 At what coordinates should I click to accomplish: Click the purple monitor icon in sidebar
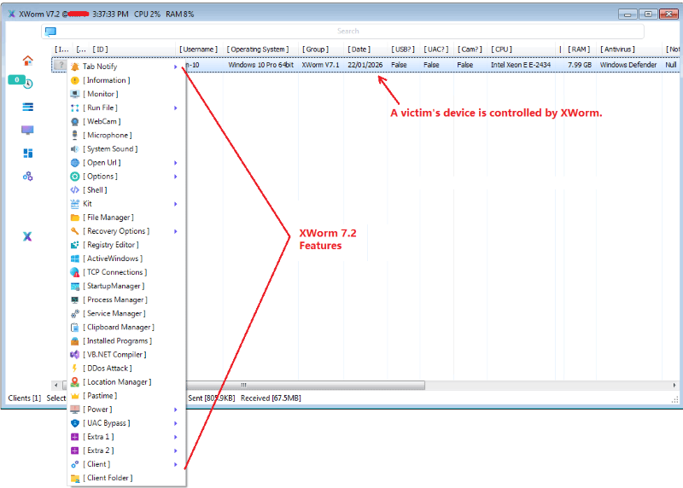coord(27,130)
